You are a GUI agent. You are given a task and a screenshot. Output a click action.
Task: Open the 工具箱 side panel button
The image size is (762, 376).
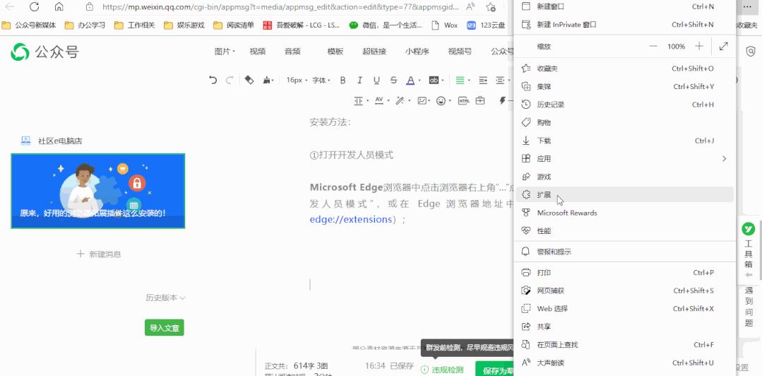click(x=749, y=250)
